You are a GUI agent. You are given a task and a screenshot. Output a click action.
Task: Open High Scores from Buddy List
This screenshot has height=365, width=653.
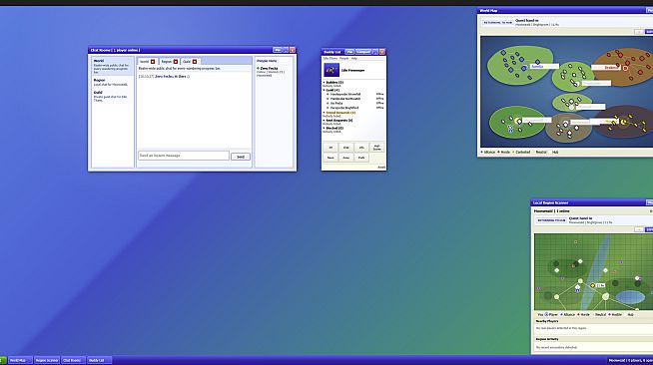(x=376, y=148)
